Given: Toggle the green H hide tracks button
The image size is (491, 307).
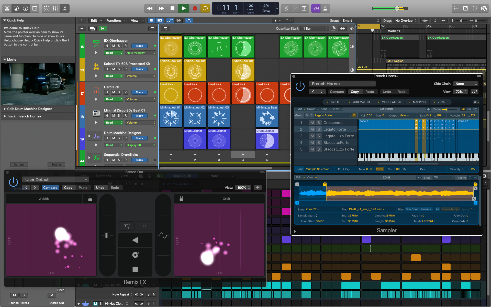Looking at the screenshot, I should tap(103, 29).
